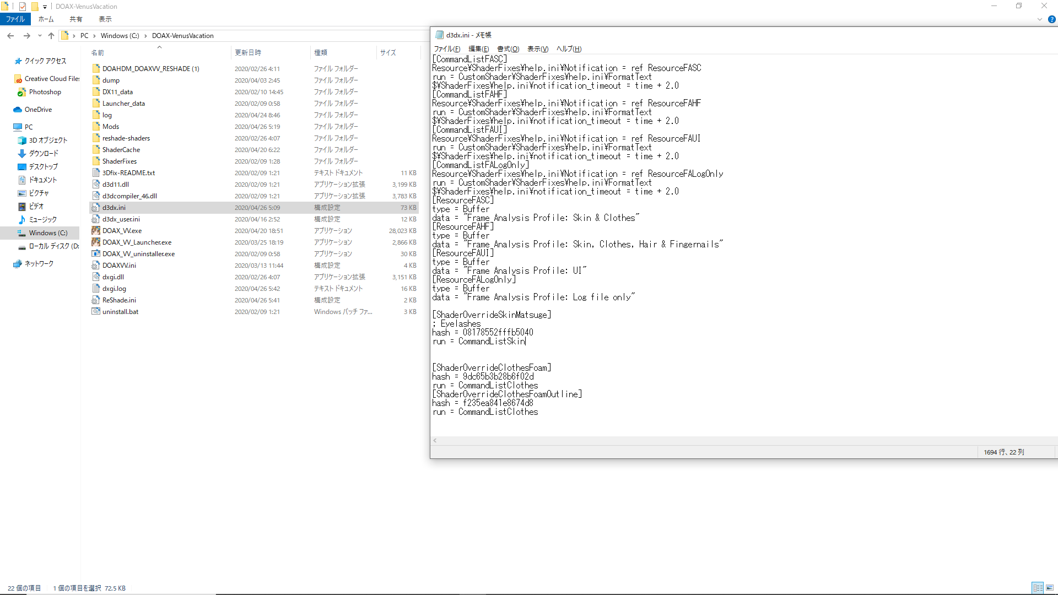
Task: Select the Launcher_data folder icon
Action: pyautogui.click(x=96, y=104)
